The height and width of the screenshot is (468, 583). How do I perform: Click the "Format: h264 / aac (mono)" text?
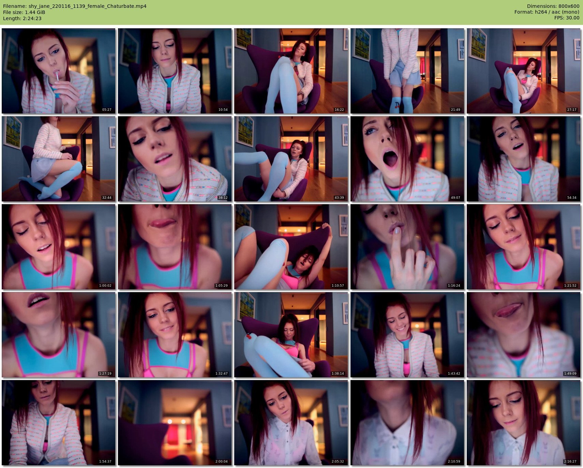click(x=547, y=12)
